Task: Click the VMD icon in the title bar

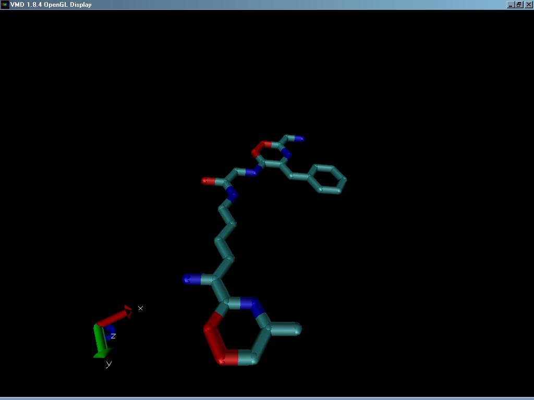Action: pyautogui.click(x=4, y=4)
